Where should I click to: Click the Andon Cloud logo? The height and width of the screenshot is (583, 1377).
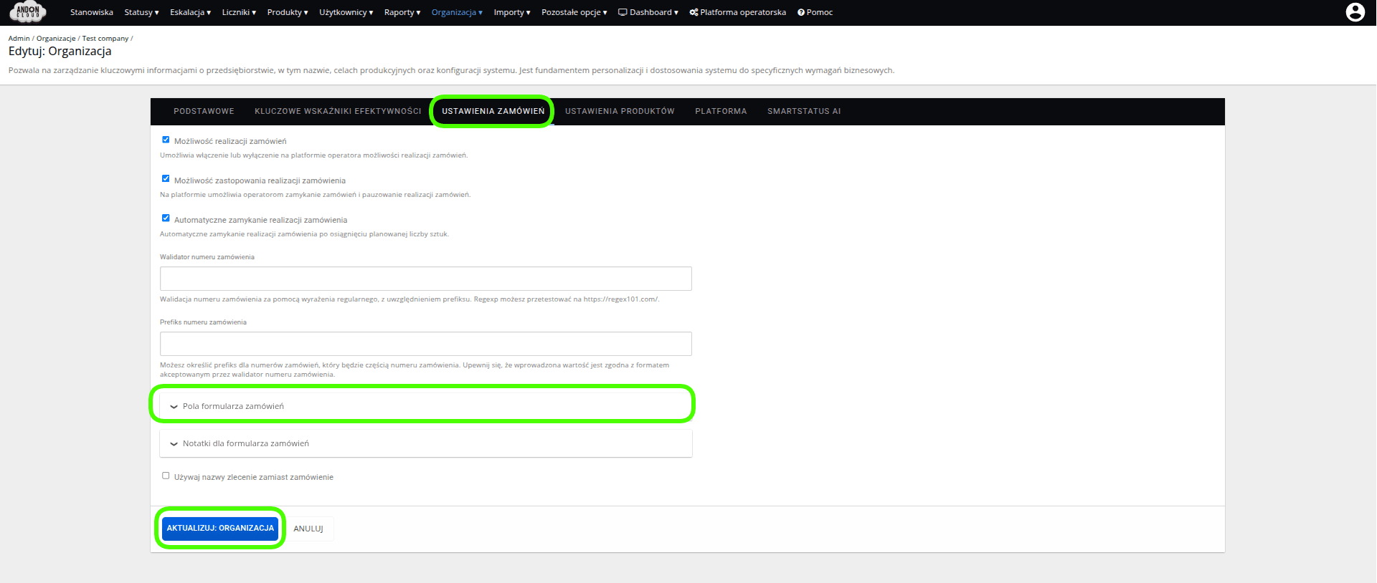click(28, 12)
